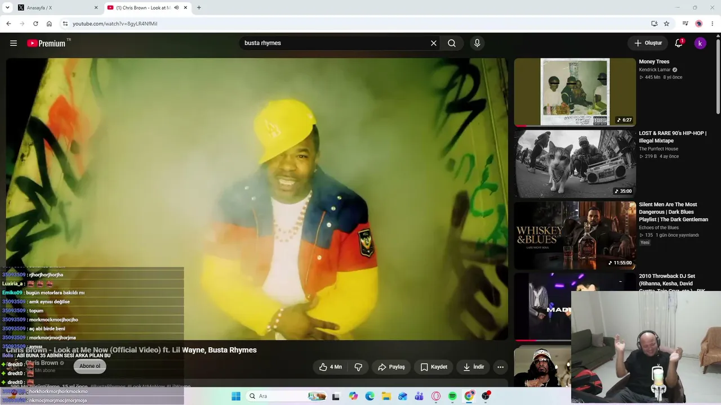Open the browser home page
Image resolution: width=721 pixels, height=405 pixels.
point(49,24)
